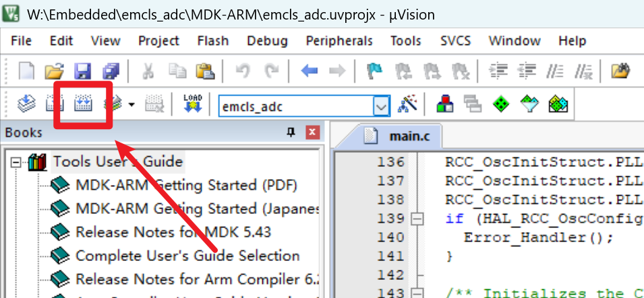Click line number 136 in the gutter
This screenshot has width=644, height=298.
(x=390, y=162)
